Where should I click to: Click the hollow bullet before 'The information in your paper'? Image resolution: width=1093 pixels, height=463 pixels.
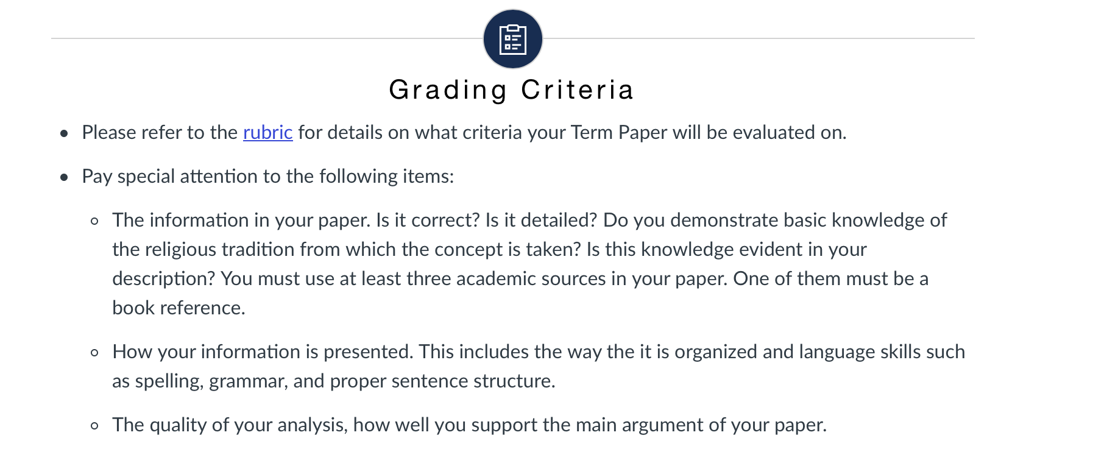click(x=94, y=221)
